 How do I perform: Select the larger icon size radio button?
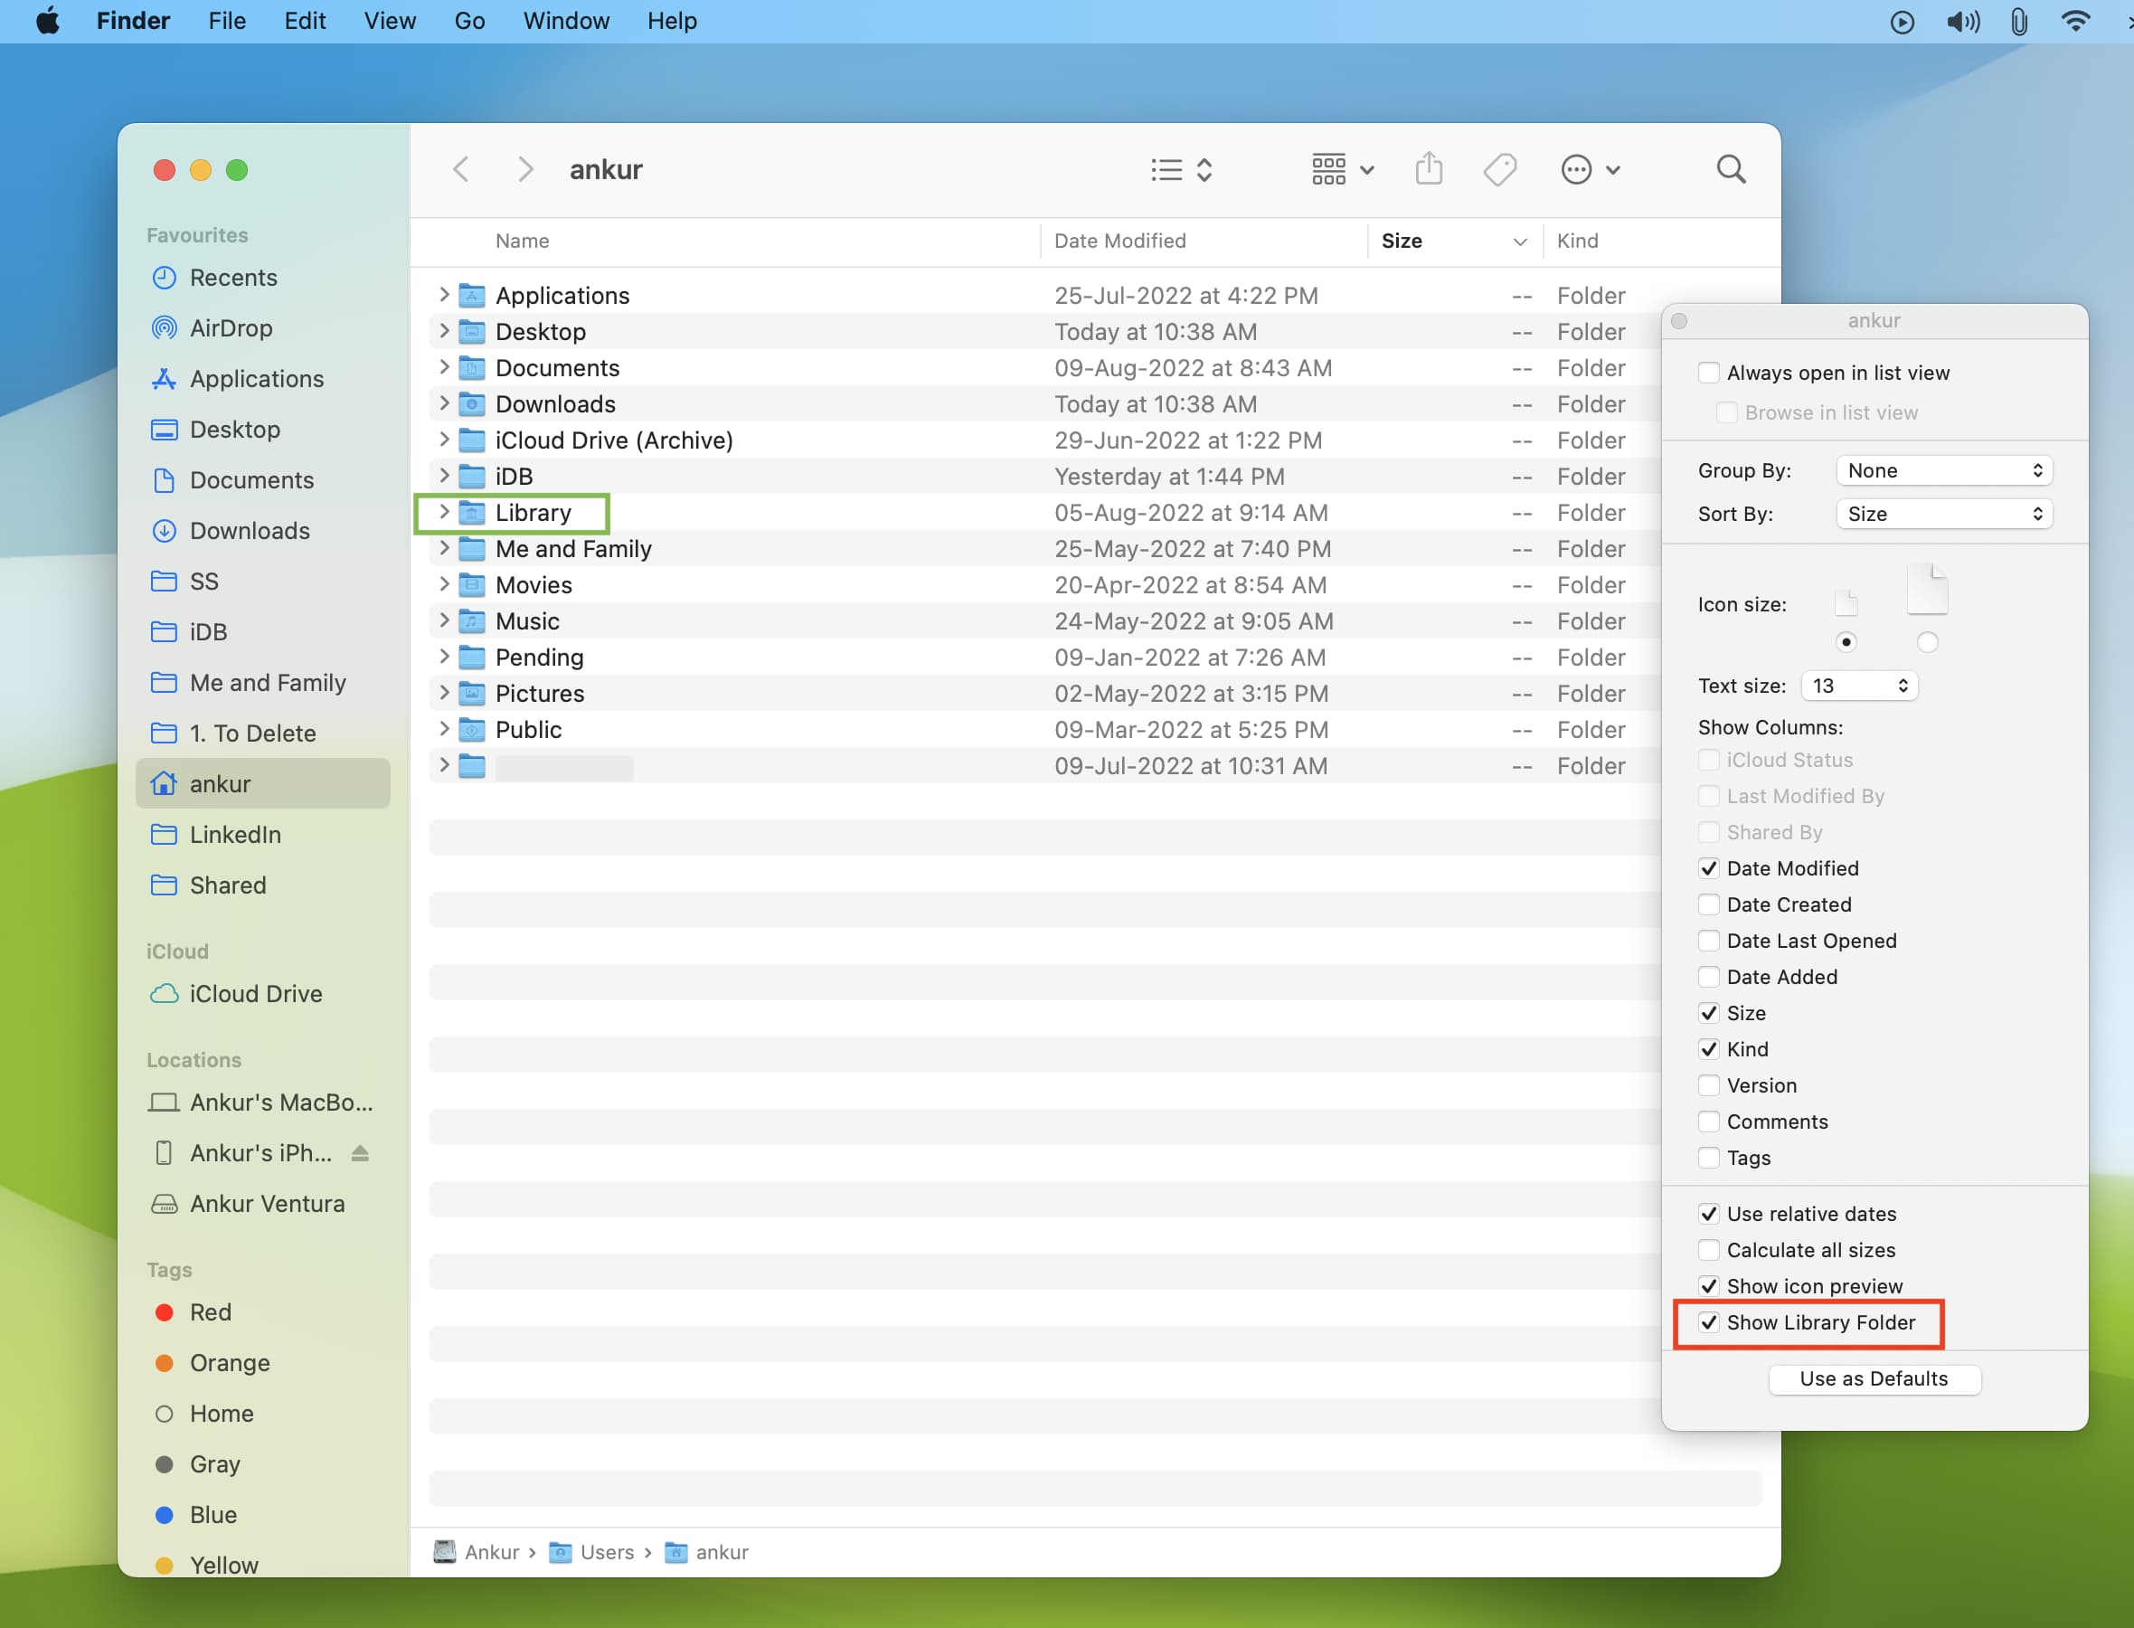coord(1927,641)
